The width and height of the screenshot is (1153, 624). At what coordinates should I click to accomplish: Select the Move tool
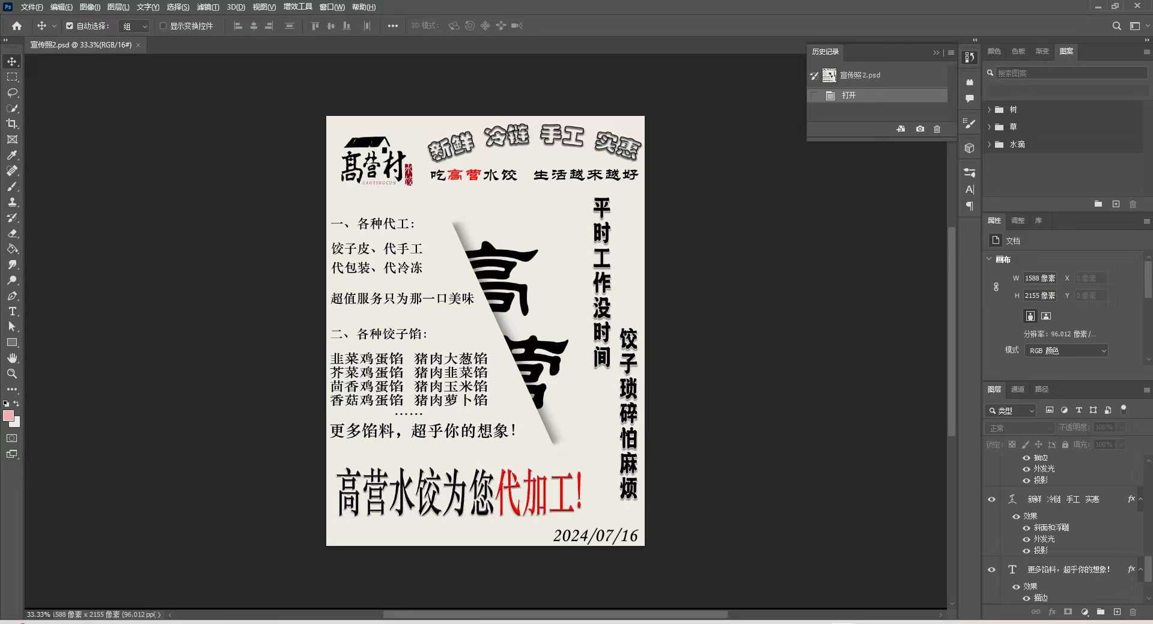[x=12, y=61]
